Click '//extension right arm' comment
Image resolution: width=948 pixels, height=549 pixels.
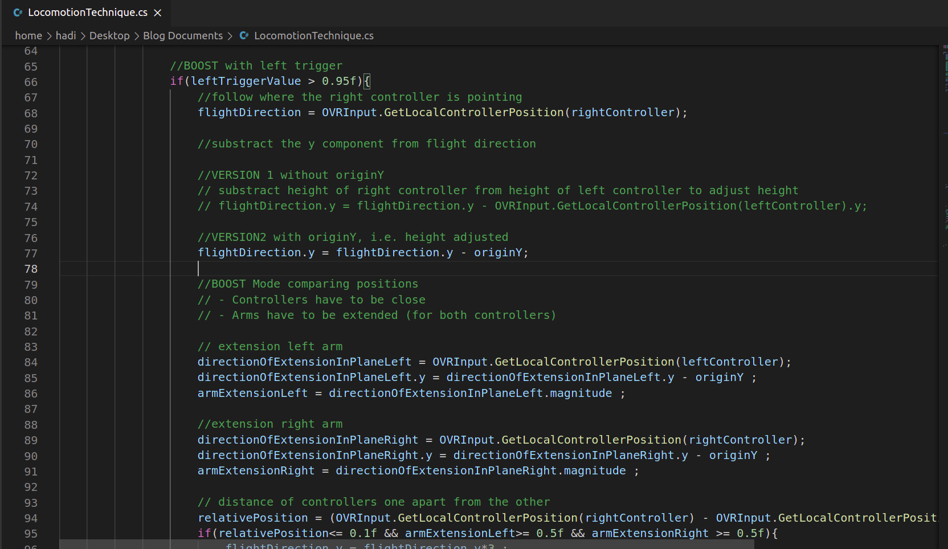(270, 424)
